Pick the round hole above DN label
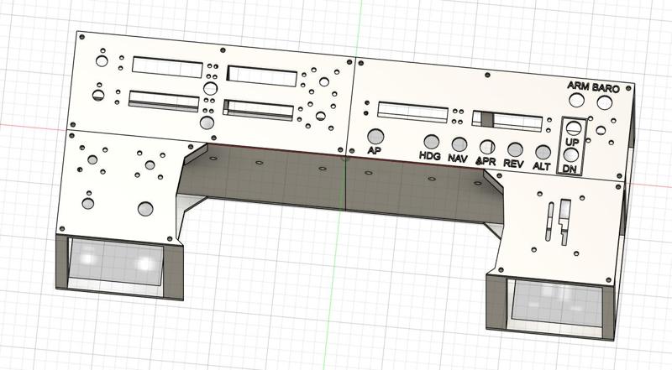Viewport: 672px width, 370px height. click(x=571, y=155)
